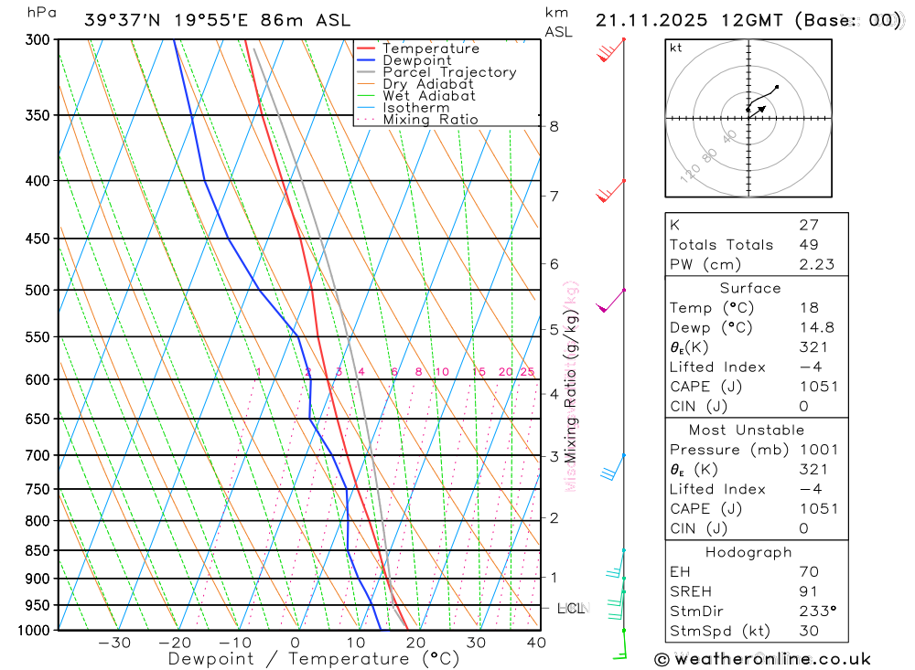Click the K index value 27

[x=809, y=225]
